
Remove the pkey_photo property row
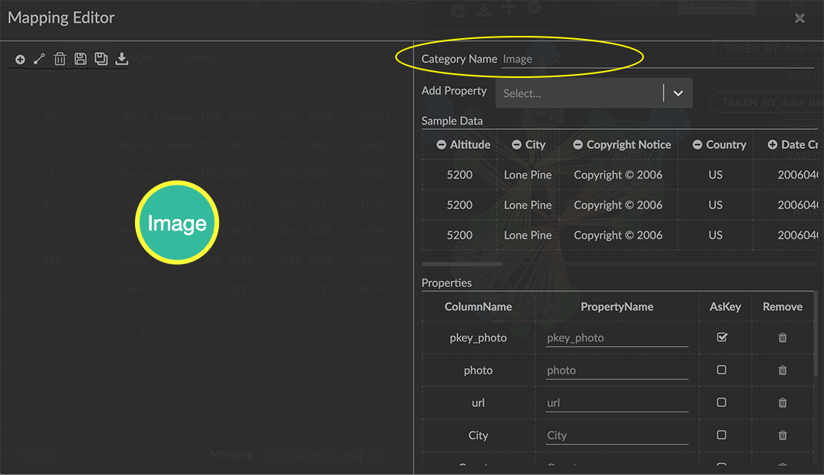click(782, 338)
